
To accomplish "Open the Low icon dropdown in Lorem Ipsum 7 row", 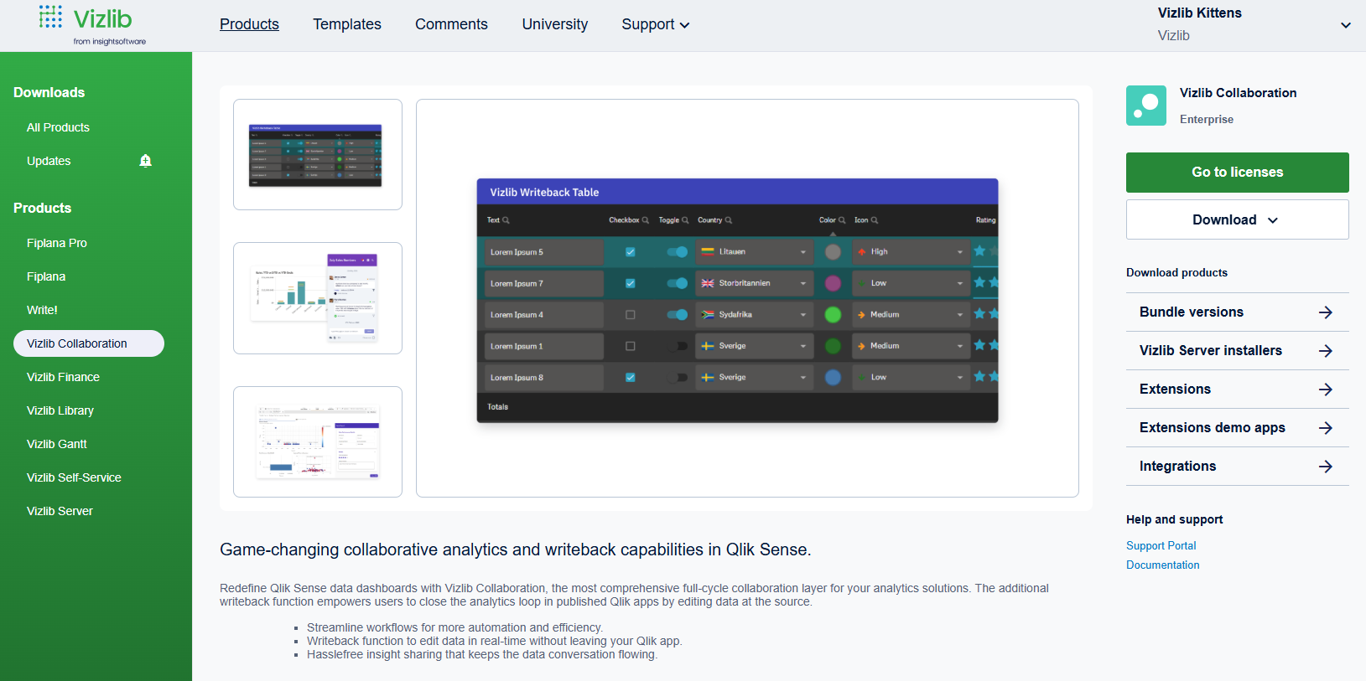I will coord(912,283).
